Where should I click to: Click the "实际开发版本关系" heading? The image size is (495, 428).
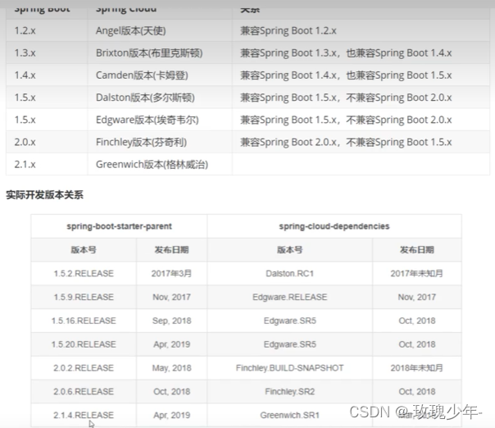click(44, 195)
